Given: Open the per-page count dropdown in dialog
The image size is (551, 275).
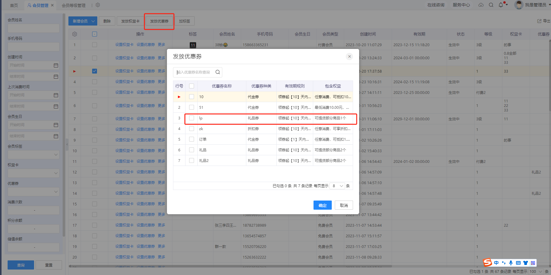Looking at the screenshot, I should tap(338, 186).
